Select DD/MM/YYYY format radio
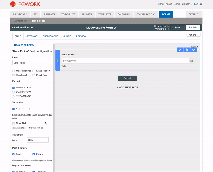The width and height of the screenshot is (213, 172). click(x=13, y=92)
